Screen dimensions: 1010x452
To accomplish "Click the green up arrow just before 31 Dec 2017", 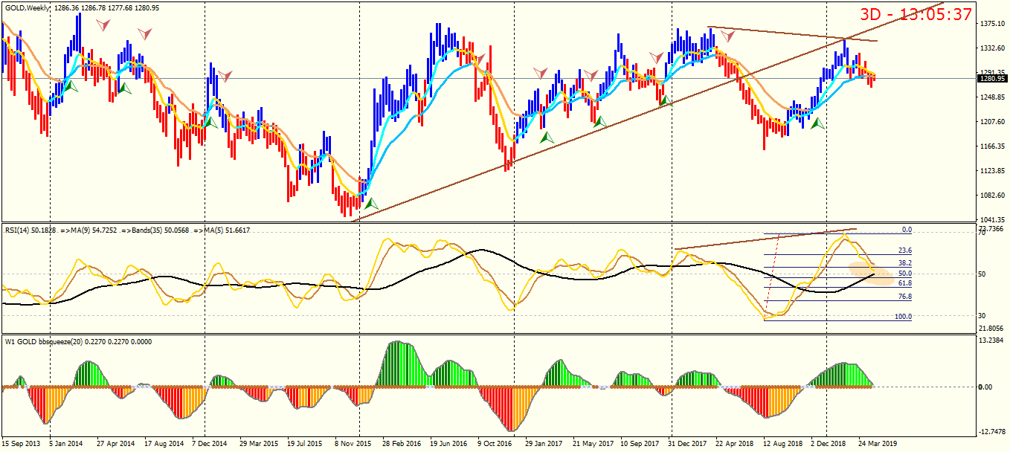I will [x=666, y=99].
